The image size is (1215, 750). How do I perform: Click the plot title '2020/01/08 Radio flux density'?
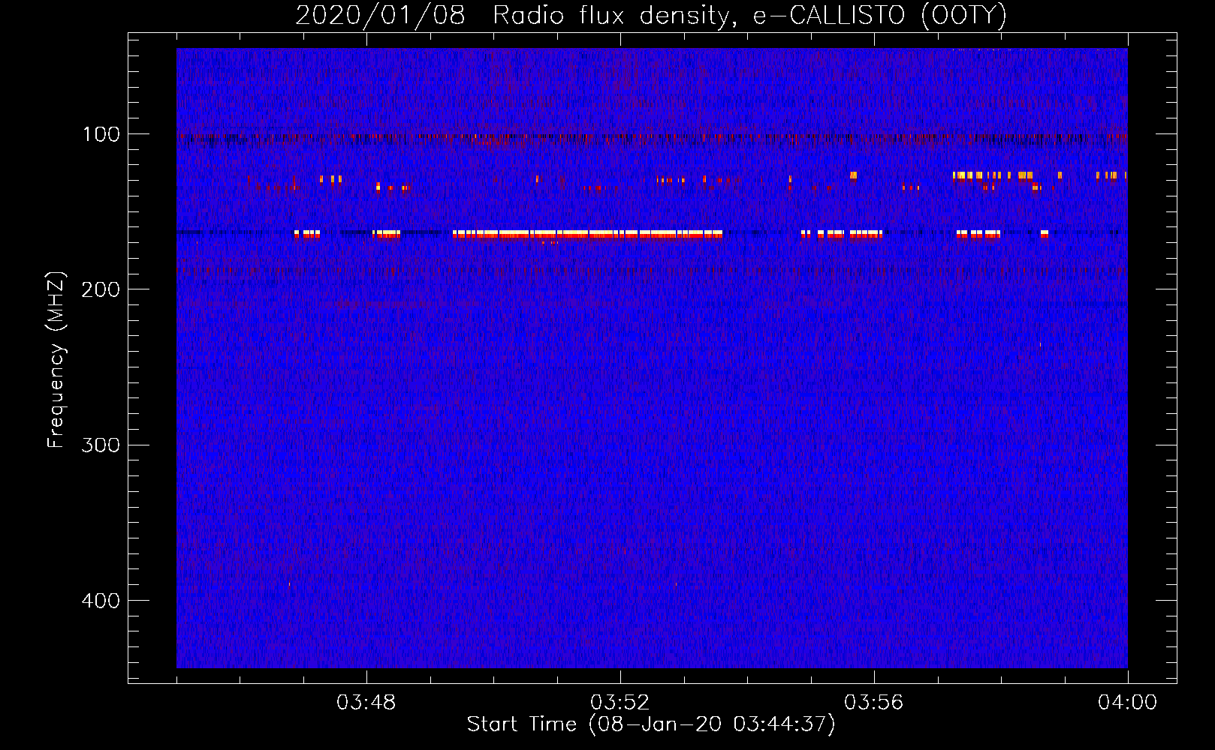pos(650,16)
